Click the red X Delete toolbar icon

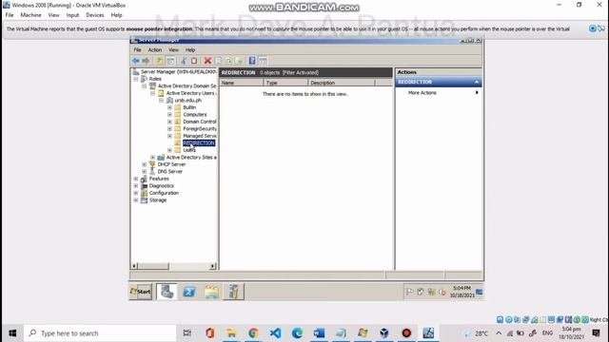[x=207, y=61]
